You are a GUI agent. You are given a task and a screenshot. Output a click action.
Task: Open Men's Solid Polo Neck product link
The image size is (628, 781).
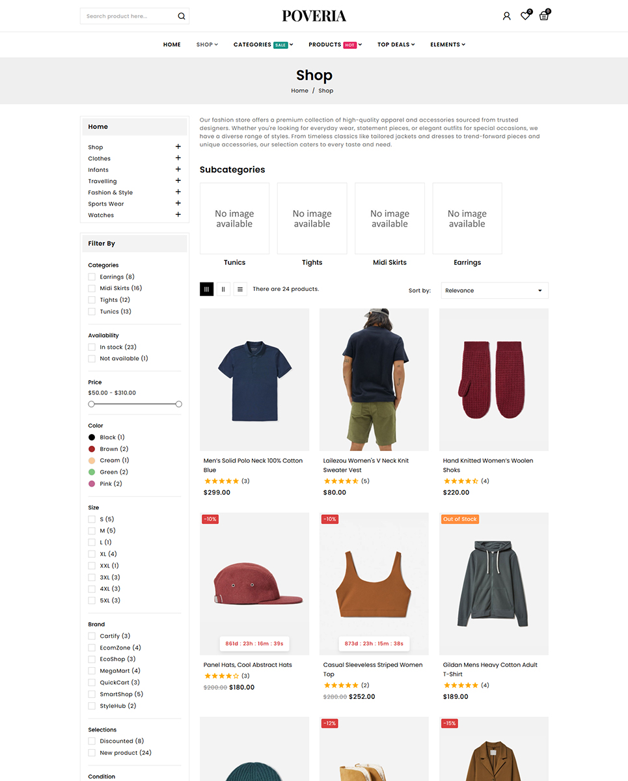pos(253,465)
